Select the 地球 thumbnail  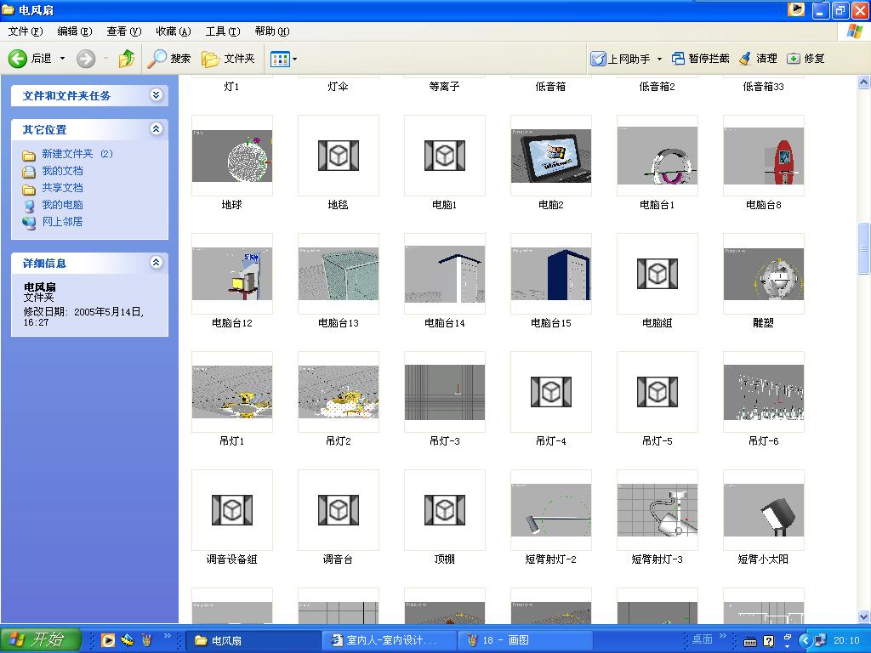[232, 156]
